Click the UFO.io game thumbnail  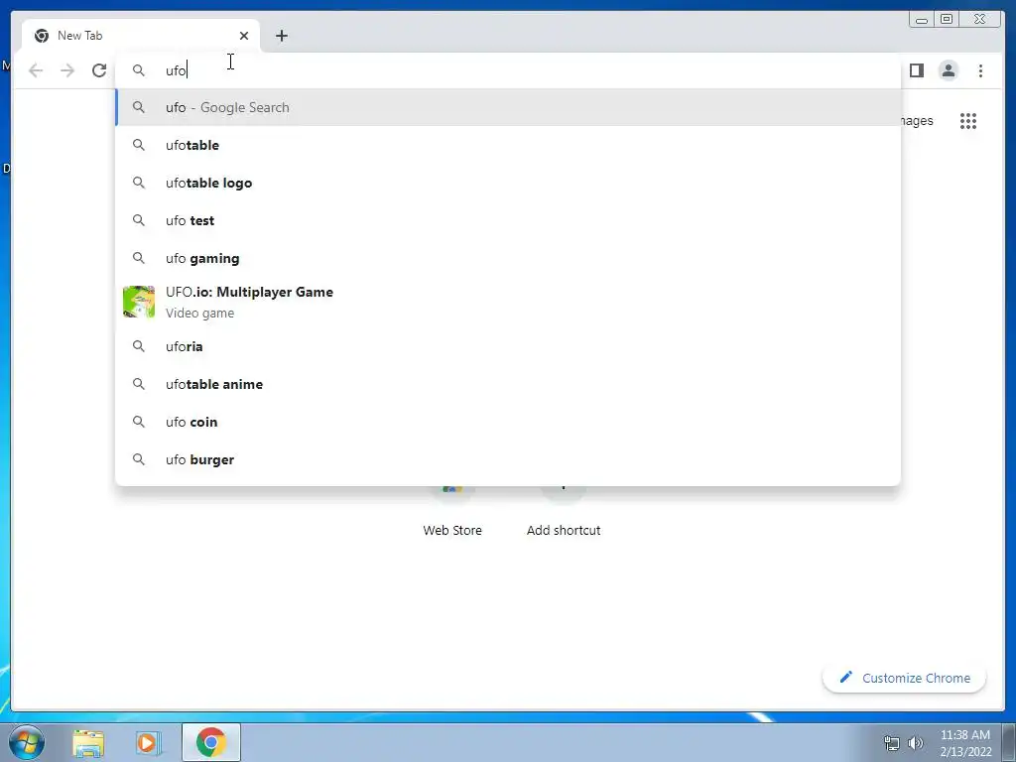tap(139, 302)
